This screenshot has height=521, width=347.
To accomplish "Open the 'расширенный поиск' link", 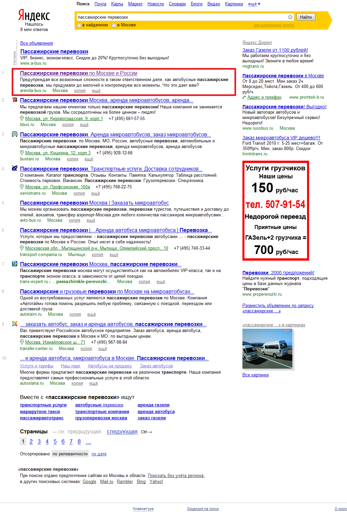I will [274, 25].
